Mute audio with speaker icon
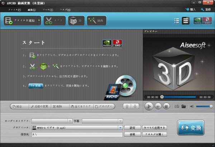This screenshot has height=147, width=215. tap(192, 106)
